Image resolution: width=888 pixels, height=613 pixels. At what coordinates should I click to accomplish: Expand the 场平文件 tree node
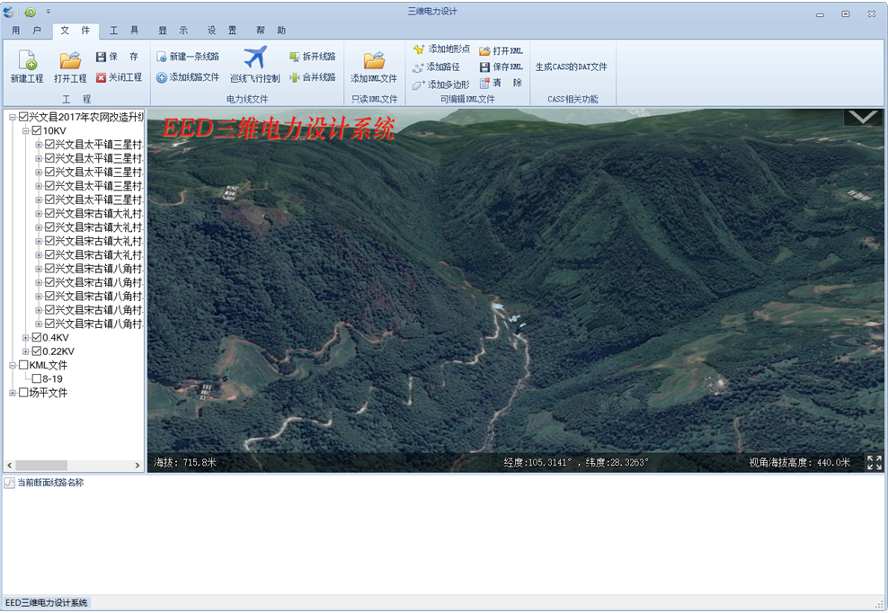[x=13, y=393]
